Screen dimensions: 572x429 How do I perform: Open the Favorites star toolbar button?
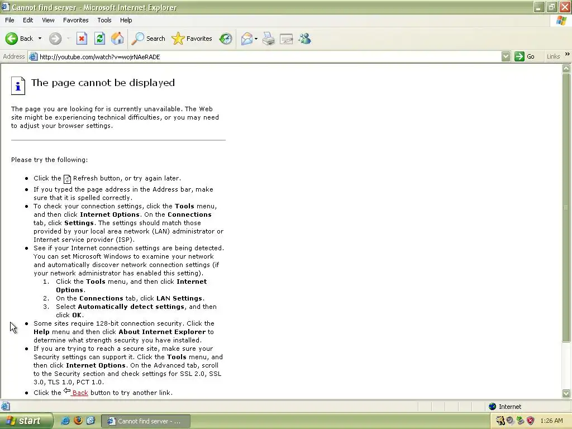(x=192, y=39)
